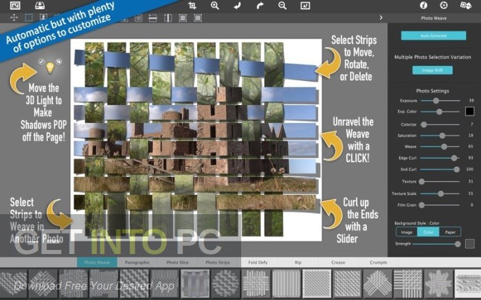Click the Film Grain slider handle
481x300 pixels.
click(422, 205)
